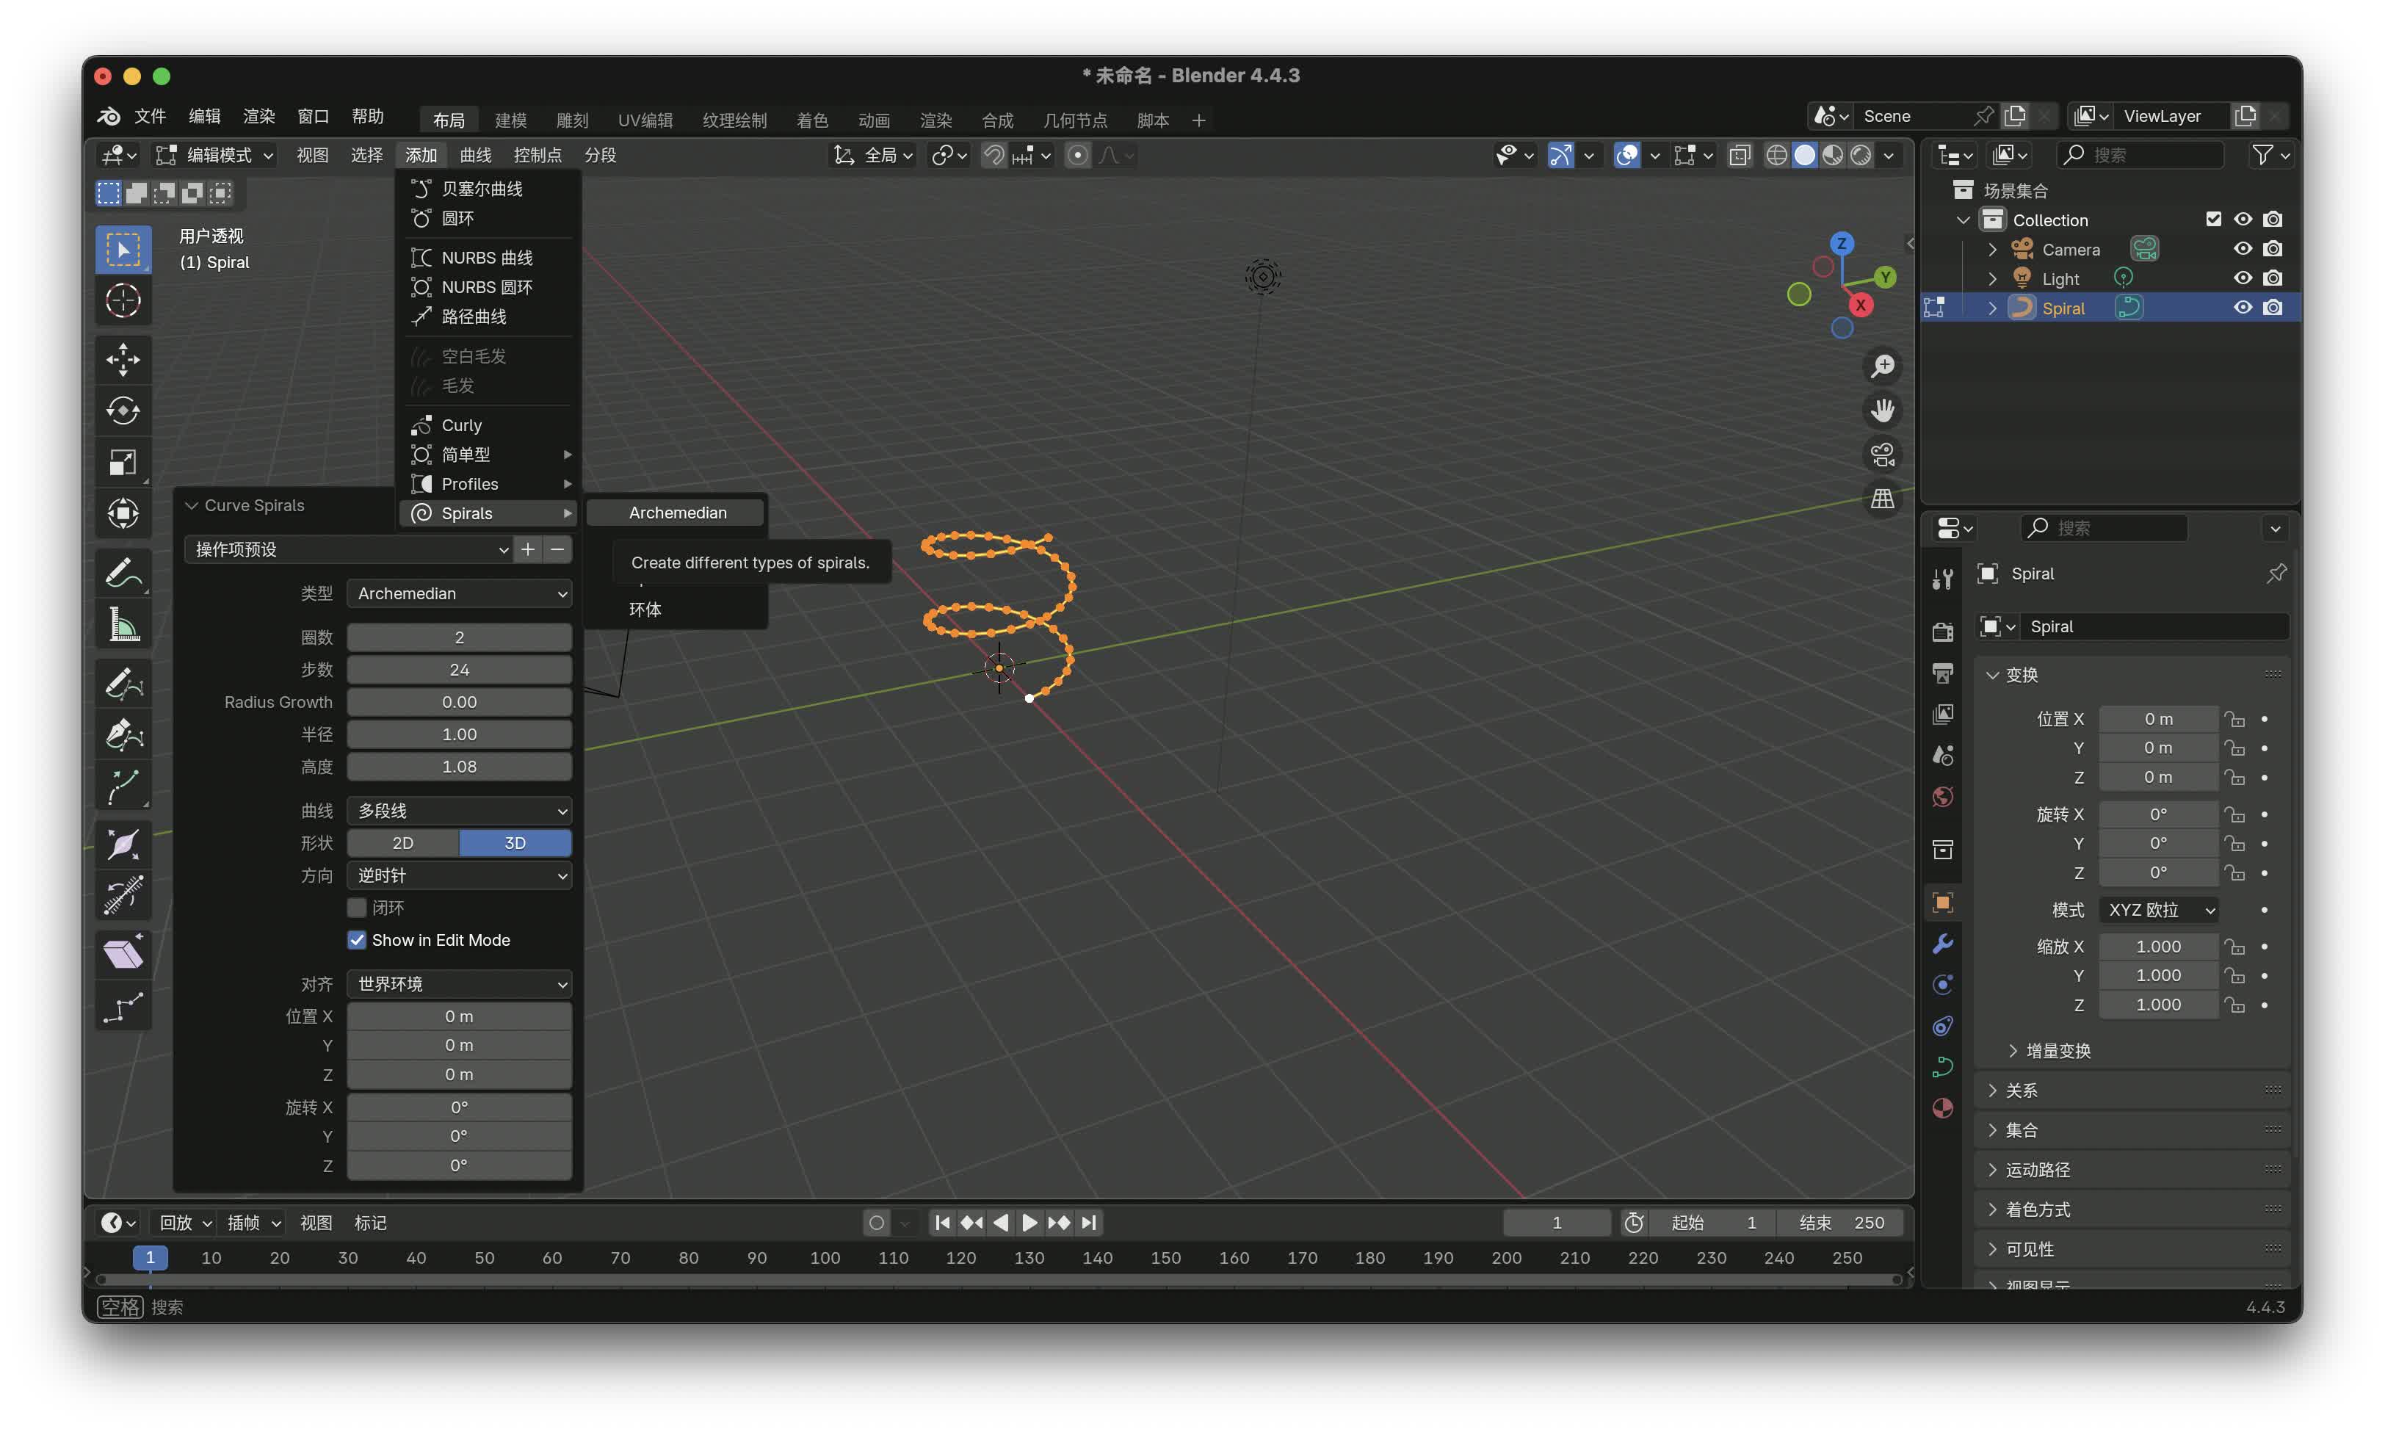Expand the 关系 panel
The width and height of the screenshot is (2385, 1432).
pos(2022,1091)
